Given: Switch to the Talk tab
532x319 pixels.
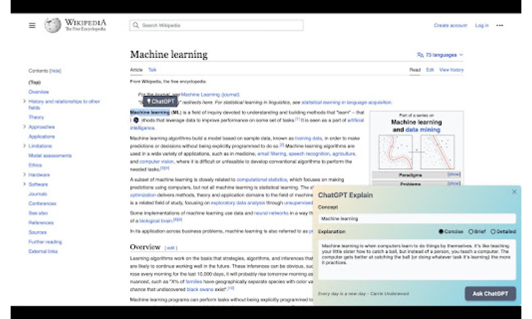Looking at the screenshot, I should (152, 70).
